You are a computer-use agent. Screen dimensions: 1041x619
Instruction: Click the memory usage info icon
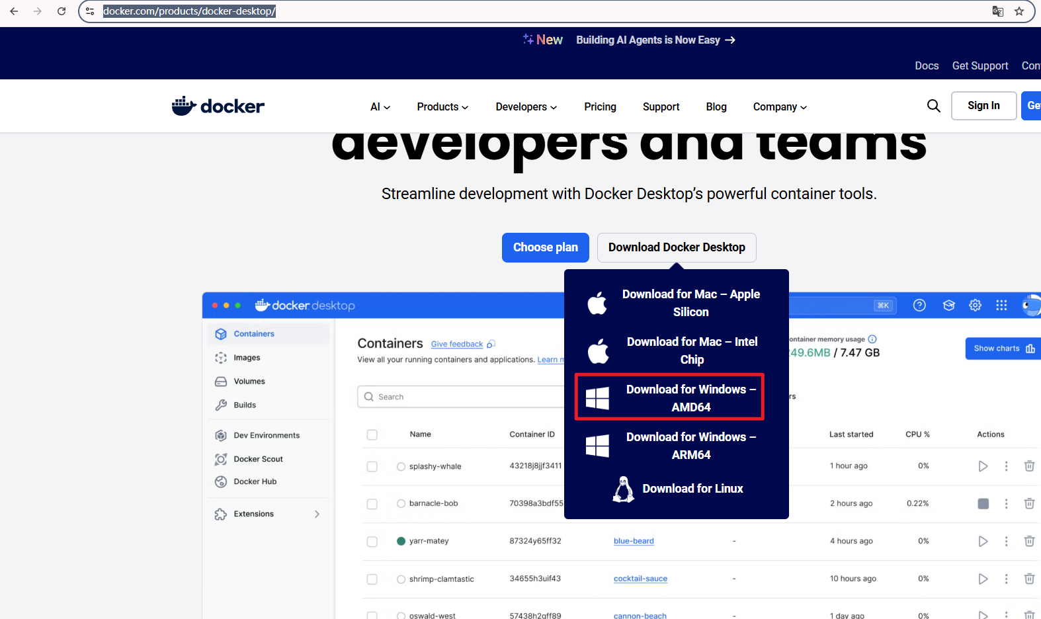pos(872,339)
